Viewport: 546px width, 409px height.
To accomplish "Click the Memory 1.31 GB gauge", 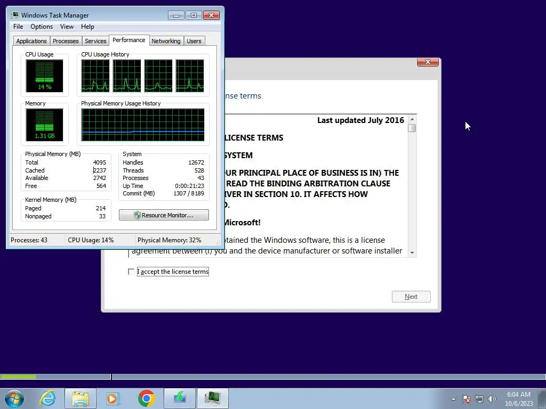I will click(44, 125).
